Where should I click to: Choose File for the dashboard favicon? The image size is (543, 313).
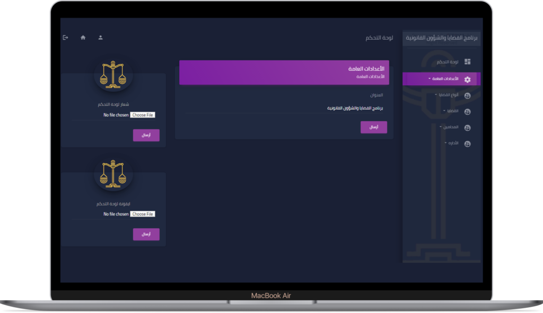143,214
